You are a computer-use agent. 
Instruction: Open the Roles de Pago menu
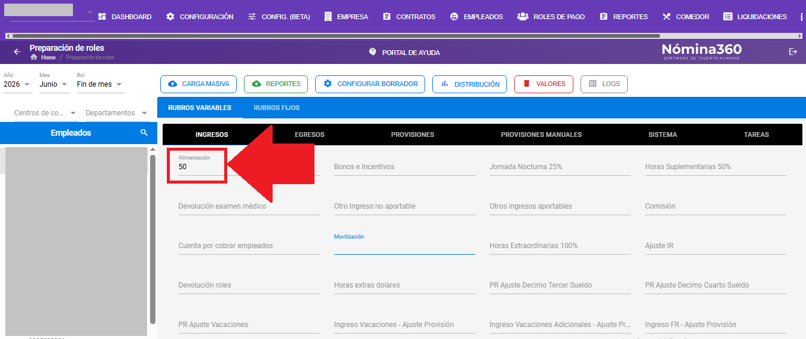pos(551,17)
